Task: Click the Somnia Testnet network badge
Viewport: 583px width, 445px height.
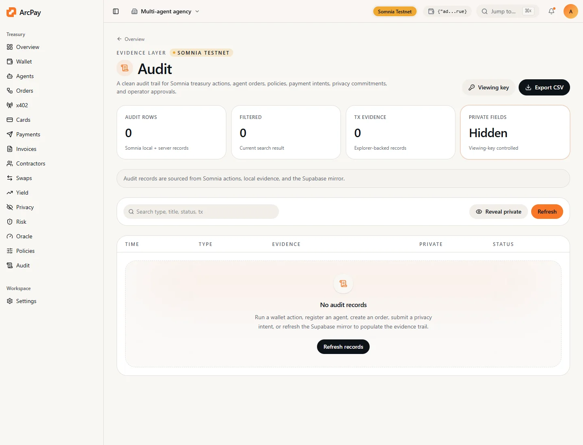Action: (x=395, y=11)
